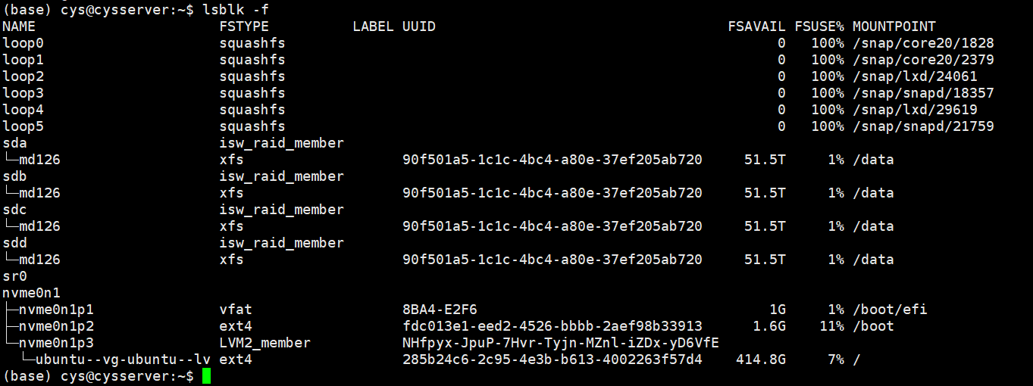
Task: Click the MOUNTPOINT column header
Action: pos(894,26)
